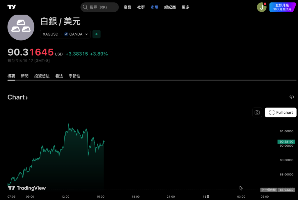This screenshot has width=298, height=200.
Task: Click TradingView watermark logo on chart
Action: (27, 188)
